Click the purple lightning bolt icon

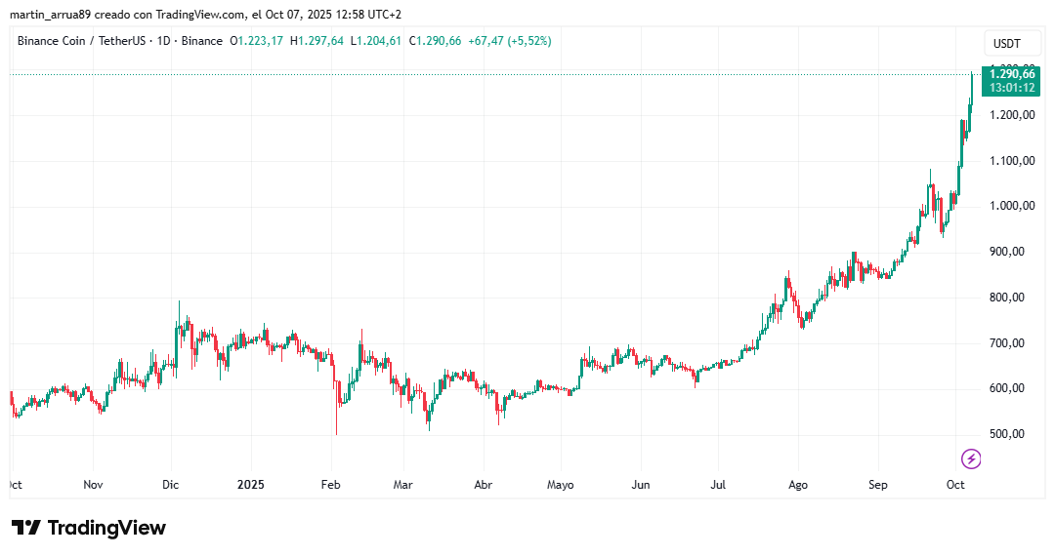pos(971,458)
